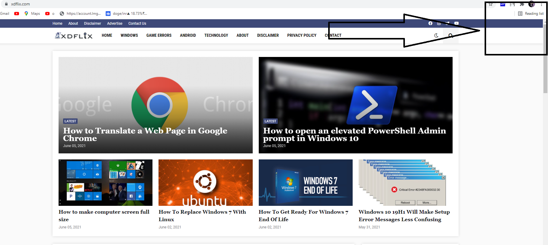548x245 pixels.
Task: Open the YouTube bookmark labeled 'o'
Action: [50, 14]
